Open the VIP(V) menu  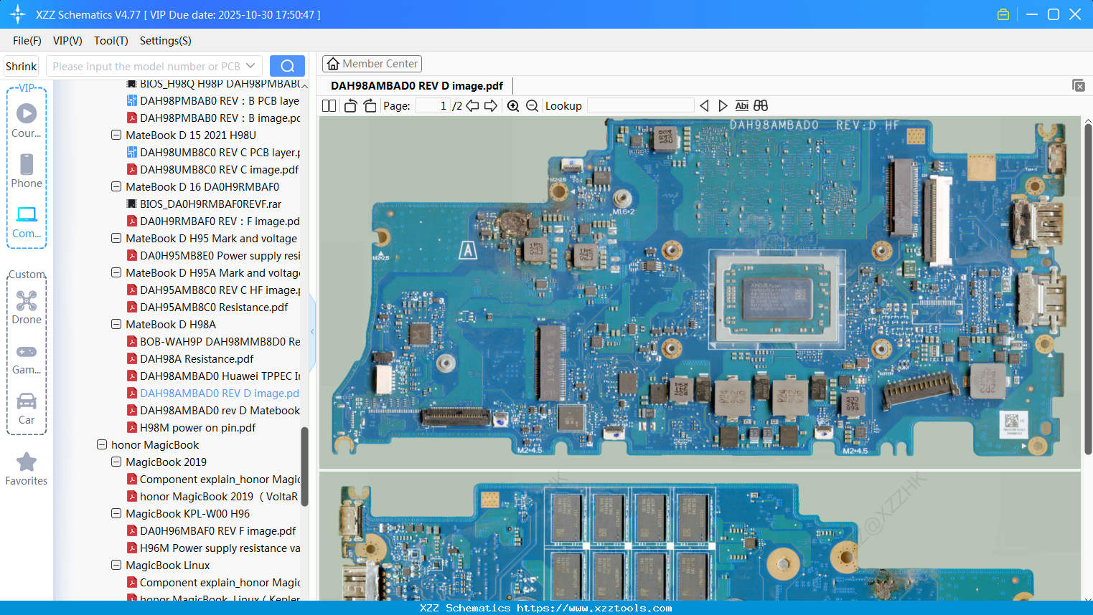67,41
